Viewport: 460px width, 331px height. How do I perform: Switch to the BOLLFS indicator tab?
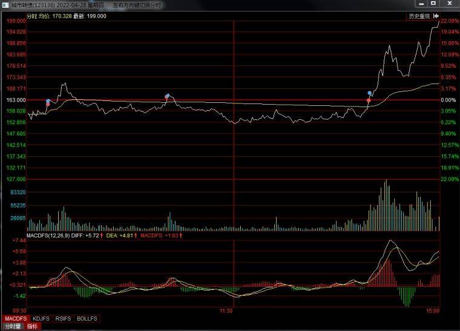(x=87, y=318)
